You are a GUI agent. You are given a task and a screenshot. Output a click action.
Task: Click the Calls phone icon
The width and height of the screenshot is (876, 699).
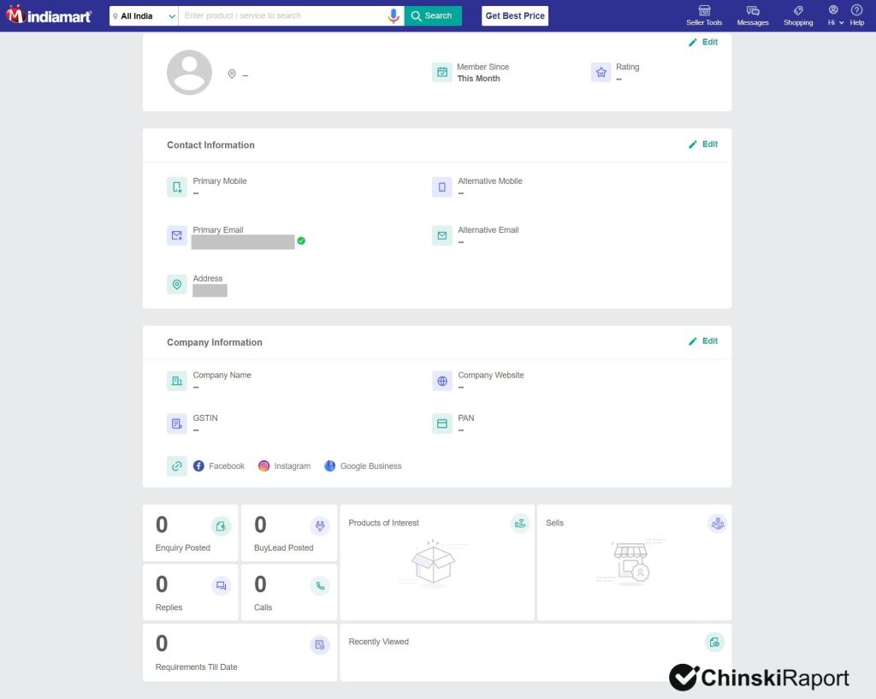click(x=320, y=585)
